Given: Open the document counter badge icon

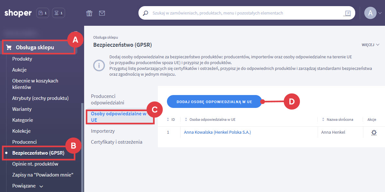Looking at the screenshot, I should click(x=43, y=13).
